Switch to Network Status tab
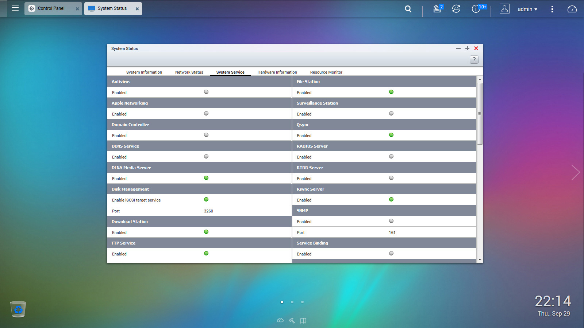The image size is (584, 328). click(189, 72)
